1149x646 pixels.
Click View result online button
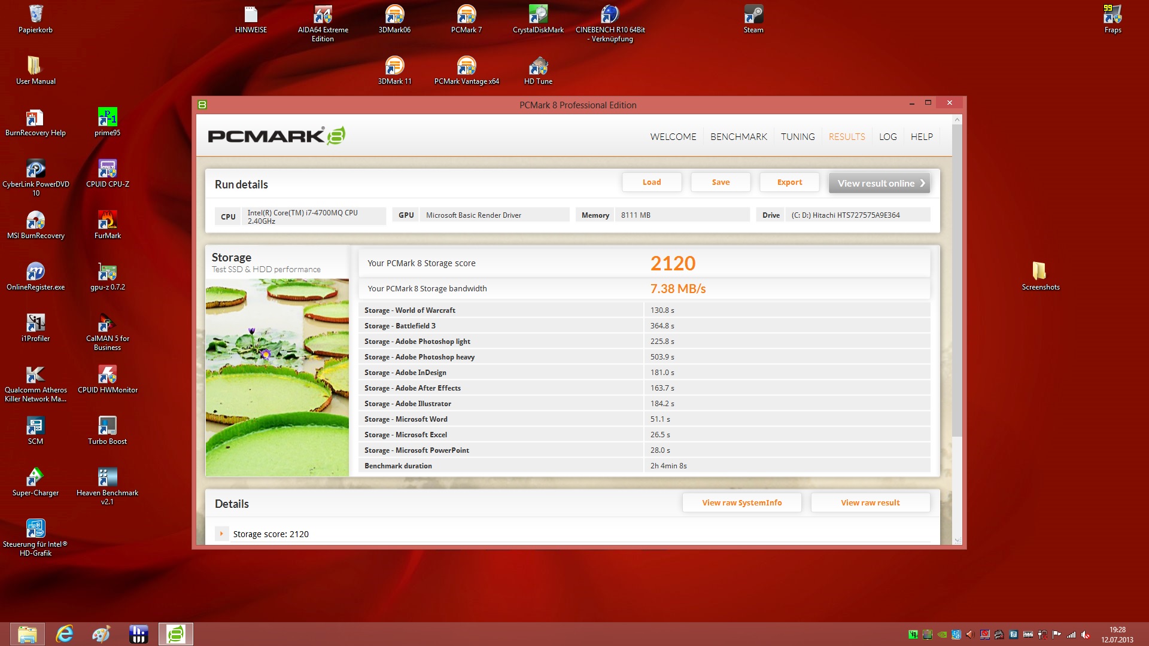click(879, 183)
